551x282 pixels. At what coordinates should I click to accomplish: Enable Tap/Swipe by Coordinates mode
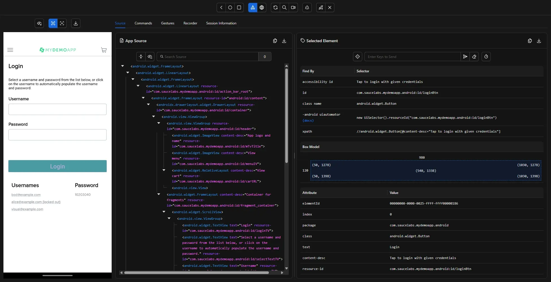(x=62, y=23)
